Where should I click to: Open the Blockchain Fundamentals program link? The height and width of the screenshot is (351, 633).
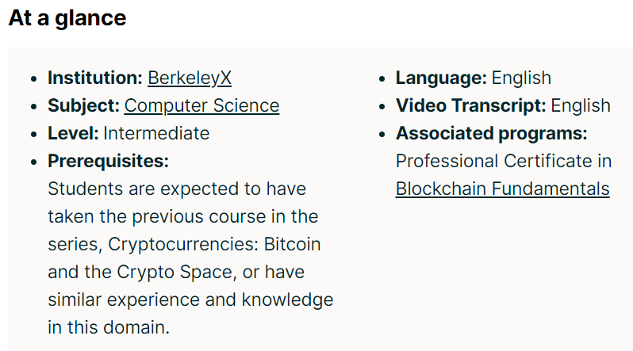(x=503, y=189)
